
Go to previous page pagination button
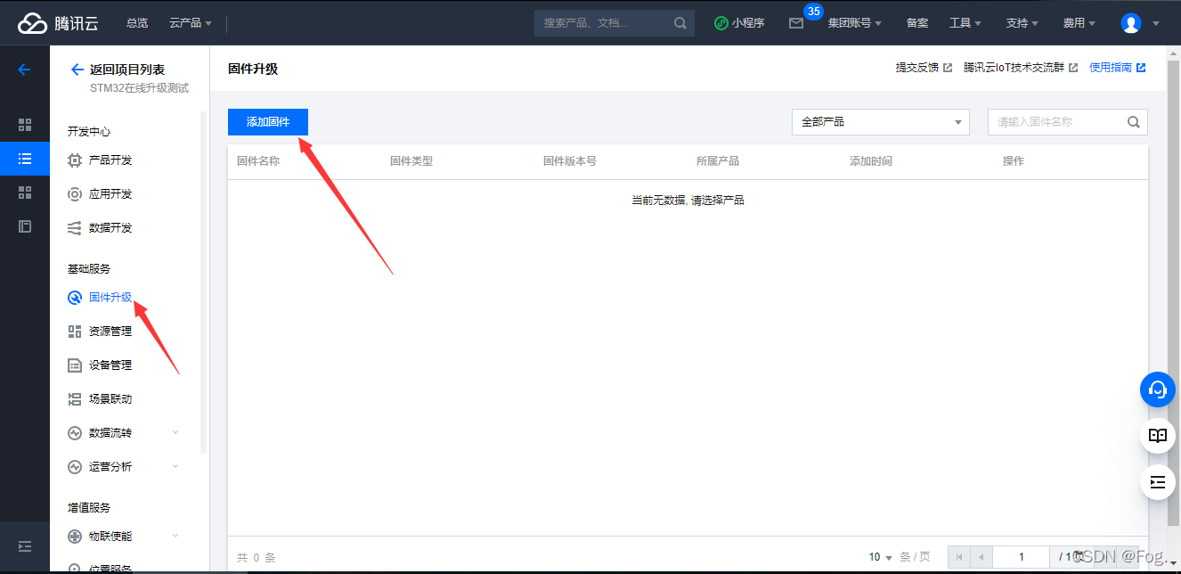tap(981, 557)
